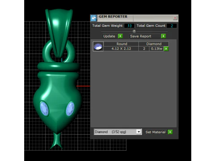
Task: Click the Total Gem Weight value .13
Action: (x=129, y=26)
